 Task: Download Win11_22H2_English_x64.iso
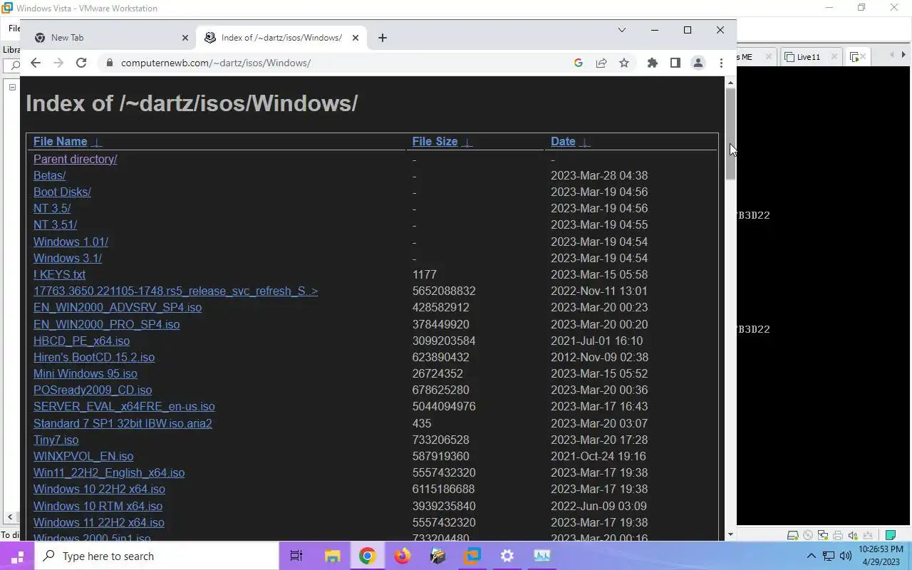click(x=109, y=472)
